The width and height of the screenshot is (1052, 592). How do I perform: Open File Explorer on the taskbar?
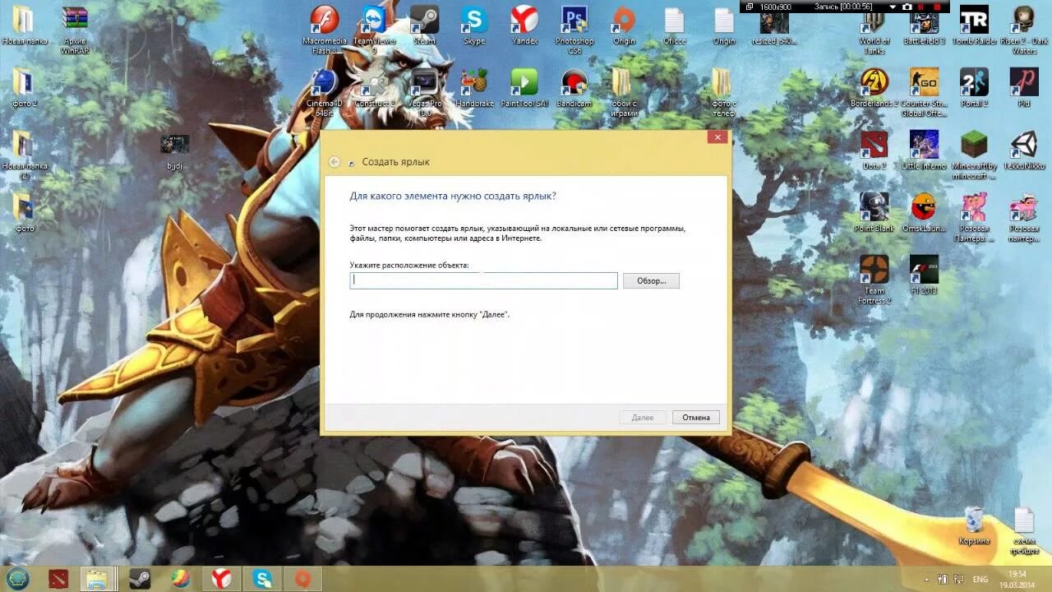click(97, 579)
